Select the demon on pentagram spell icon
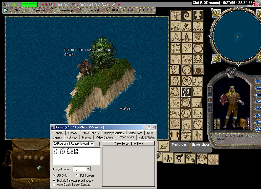261x189 pixels. [x=186, y=26]
